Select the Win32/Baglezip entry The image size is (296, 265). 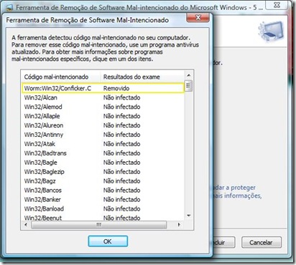(45, 172)
